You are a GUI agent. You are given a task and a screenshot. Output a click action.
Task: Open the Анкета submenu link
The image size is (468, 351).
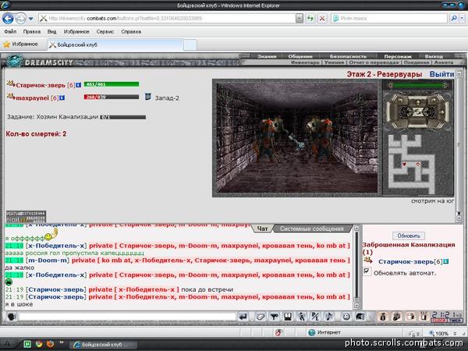click(444, 62)
